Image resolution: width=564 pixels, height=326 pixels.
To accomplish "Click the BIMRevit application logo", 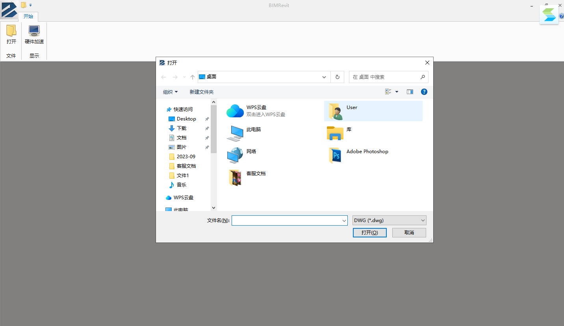I will (9, 10).
